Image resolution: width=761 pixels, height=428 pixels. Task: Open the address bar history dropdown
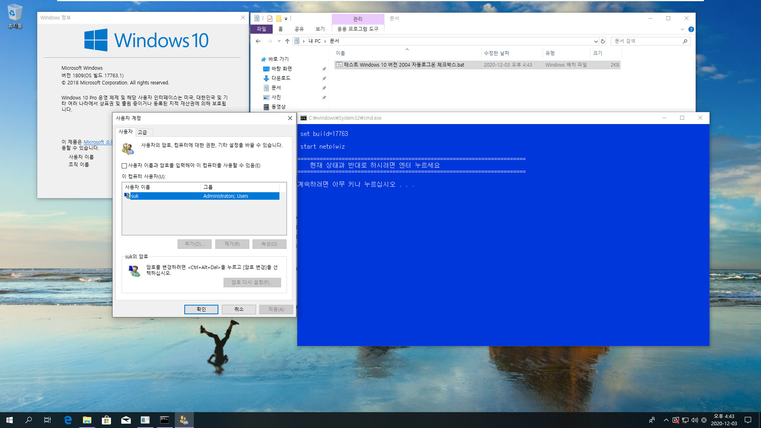pyautogui.click(x=596, y=41)
